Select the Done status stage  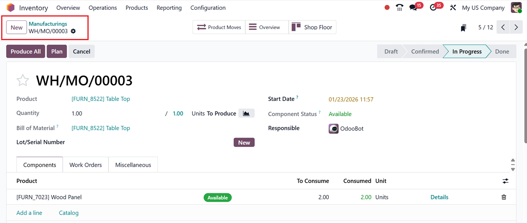502,52
